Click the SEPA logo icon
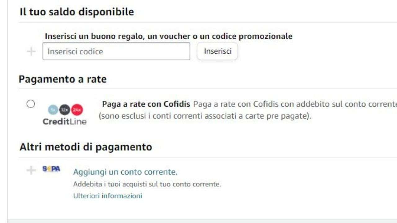The height and width of the screenshot is (223, 397). [51, 169]
